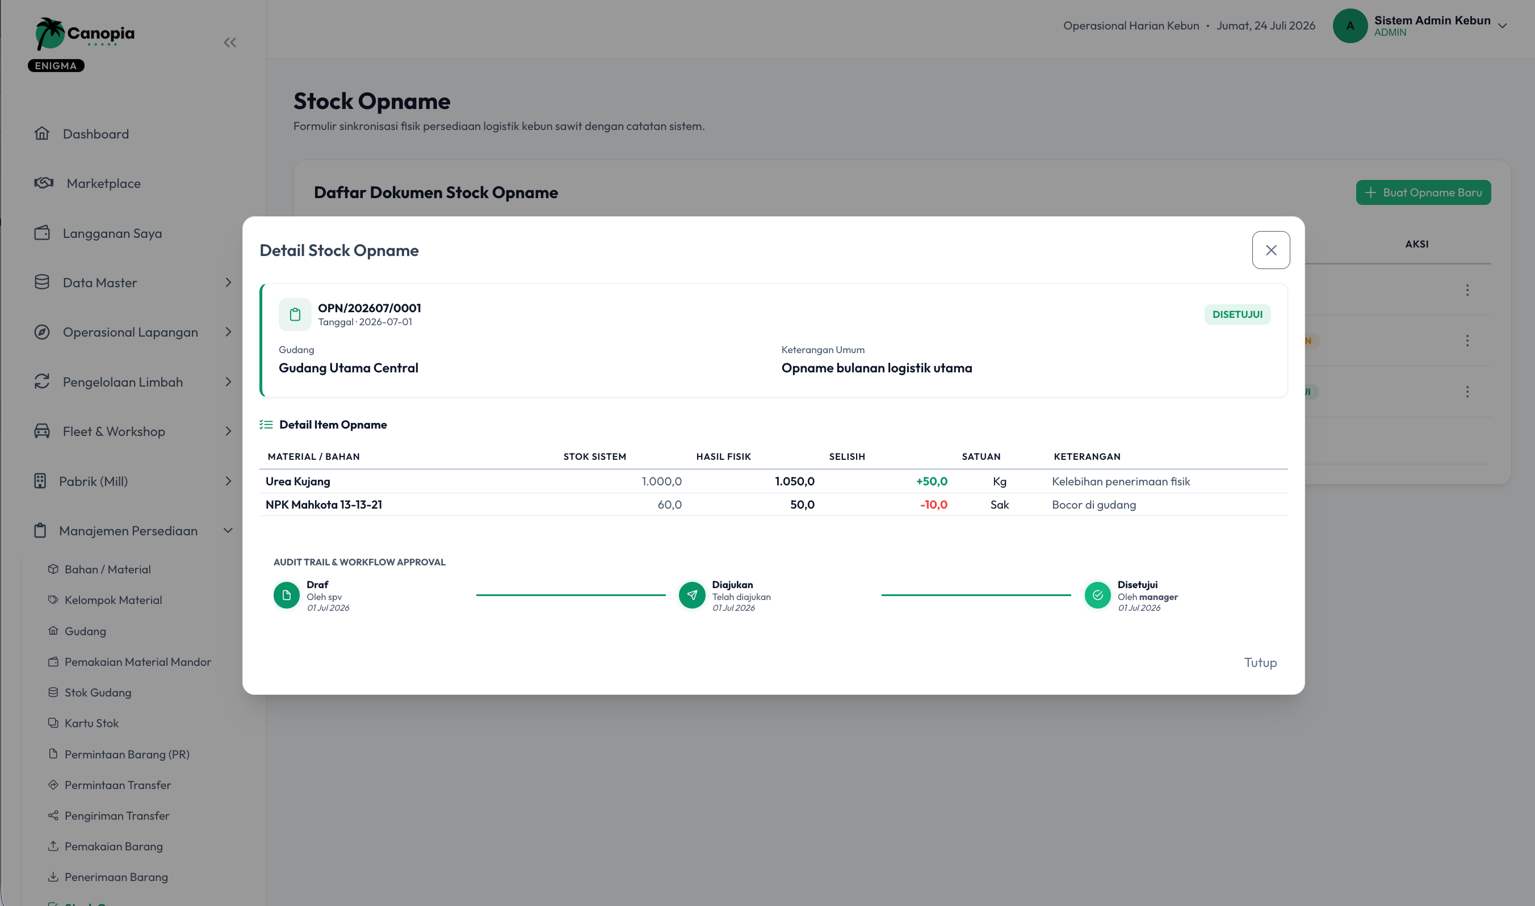Expand the Data Master submenu chevron
Image resolution: width=1535 pixels, height=906 pixels.
tap(228, 282)
